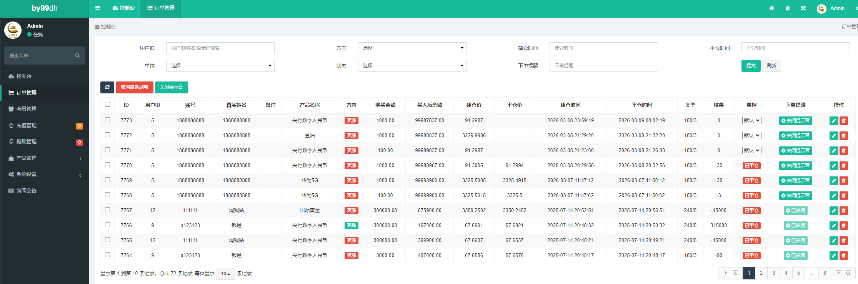The image size is (858, 284).
Task: Edit order 7767 with the pencil icon
Action: [834, 211]
